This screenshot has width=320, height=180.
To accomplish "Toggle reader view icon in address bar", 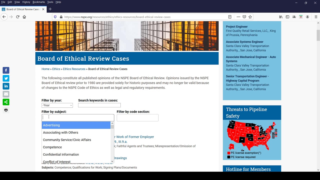I will pyautogui.click(x=230, y=17).
